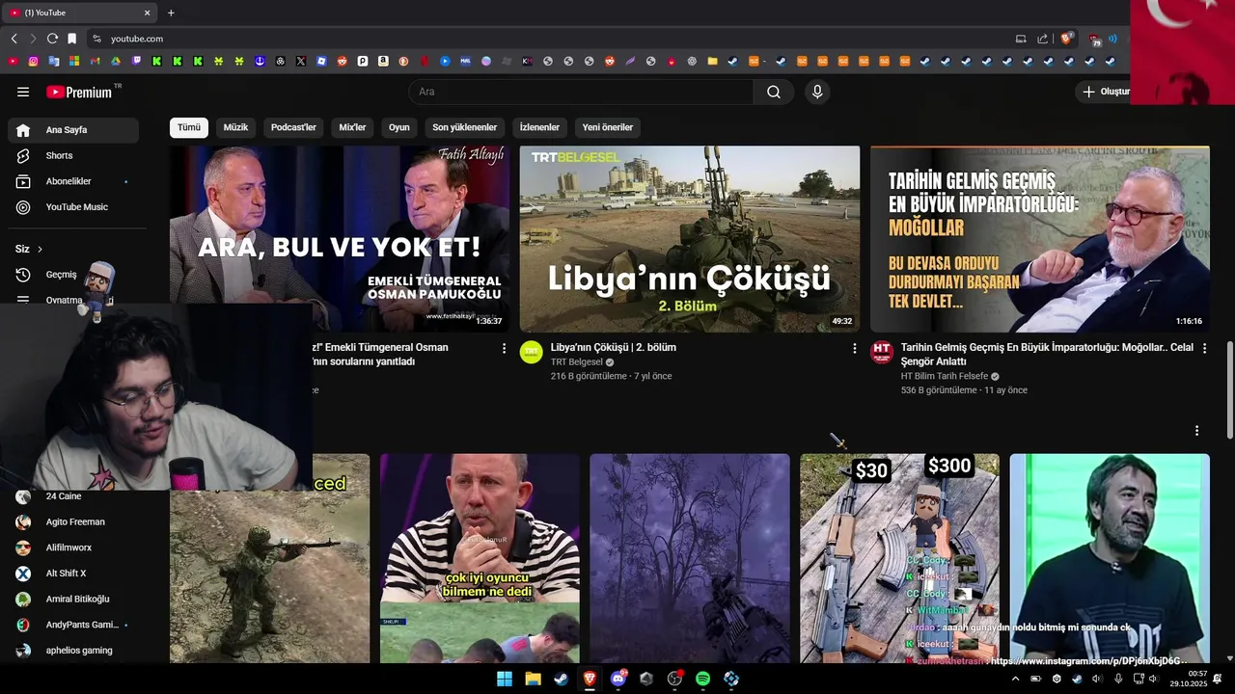The width and height of the screenshot is (1235, 694).
Task: Open the 'Ara, Bul ve Yok Et' video thumbnail
Action: point(340,239)
